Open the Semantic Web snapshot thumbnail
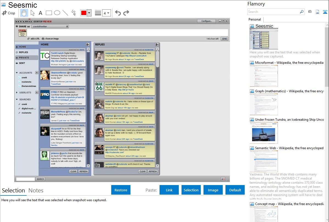Viewport: 329px width, 222px height. point(264,161)
